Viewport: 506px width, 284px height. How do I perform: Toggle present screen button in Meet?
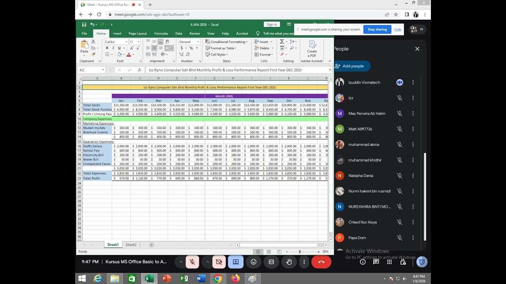236,262
